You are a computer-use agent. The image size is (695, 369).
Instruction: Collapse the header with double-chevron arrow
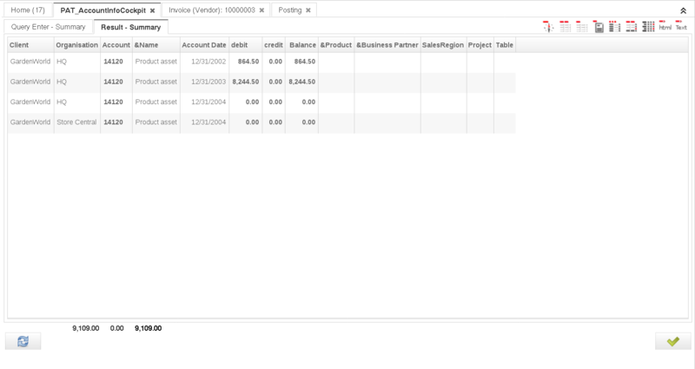pos(683,10)
